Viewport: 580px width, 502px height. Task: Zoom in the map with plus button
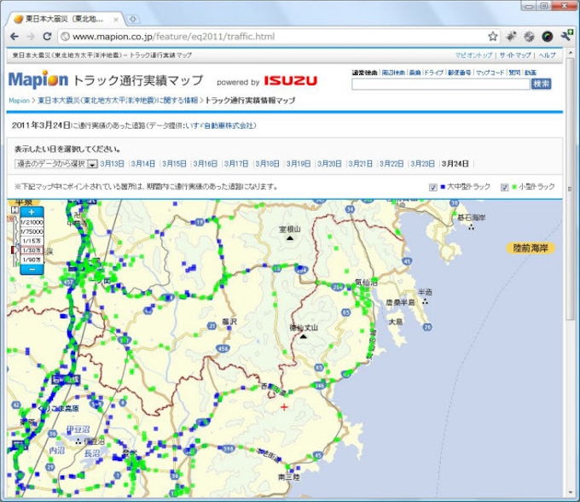pyautogui.click(x=32, y=212)
